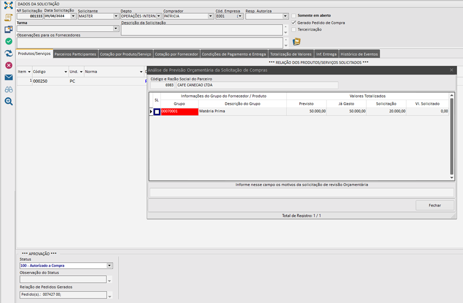463x303 pixels.
Task: Open the Código column filter arrow
Action: click(65, 71)
